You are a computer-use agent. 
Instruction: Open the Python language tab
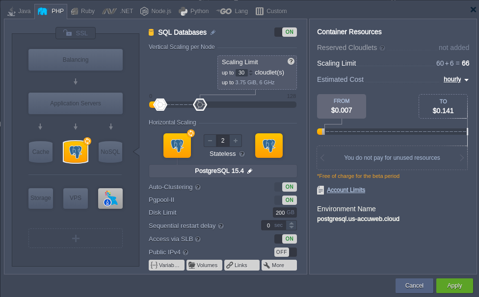point(194,11)
